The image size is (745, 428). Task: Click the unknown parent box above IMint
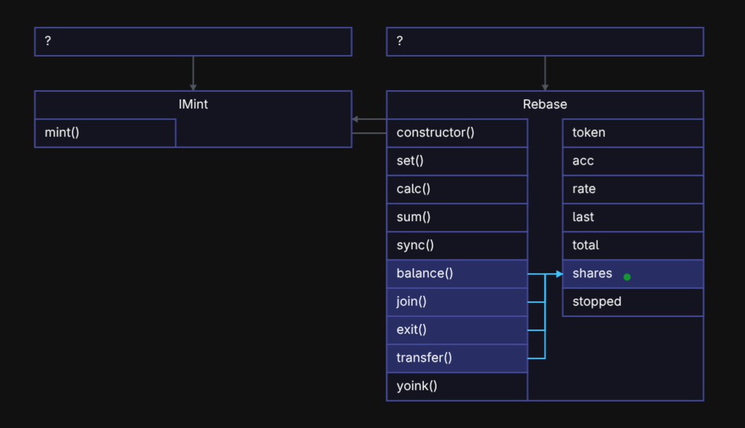click(193, 42)
